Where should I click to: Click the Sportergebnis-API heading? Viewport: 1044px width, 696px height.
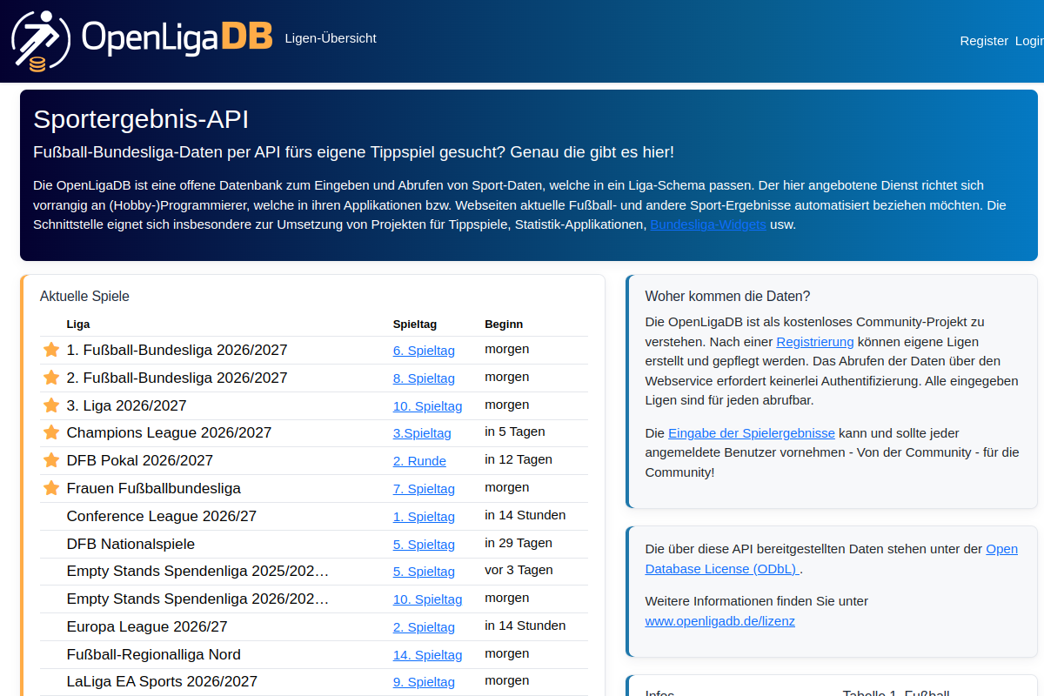click(141, 120)
